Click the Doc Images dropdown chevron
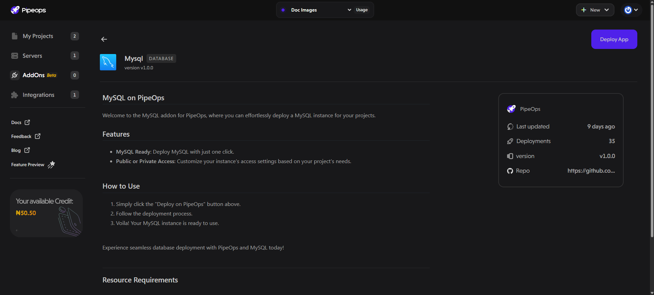Screen dimensions: 654x295 coord(349,10)
